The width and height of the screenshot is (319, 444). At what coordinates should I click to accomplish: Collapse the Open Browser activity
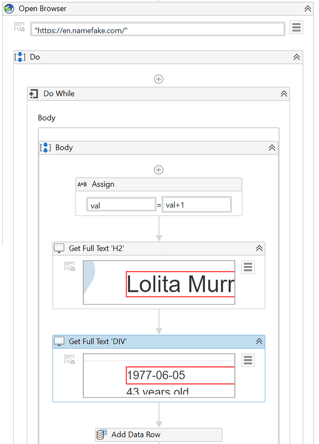(308, 9)
